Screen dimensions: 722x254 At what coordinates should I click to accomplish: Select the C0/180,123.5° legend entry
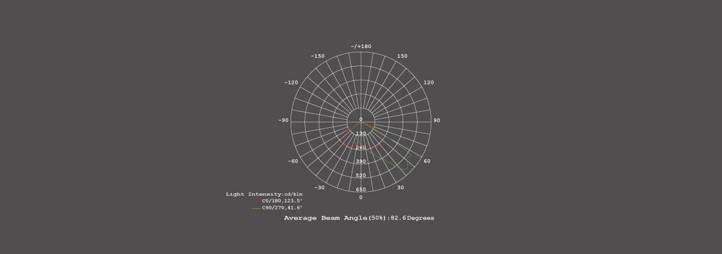282,201
